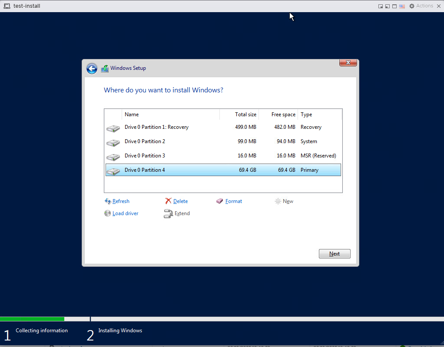Select the Drive 0 Partition 2 row
The image size is (444, 347).
(x=223, y=141)
